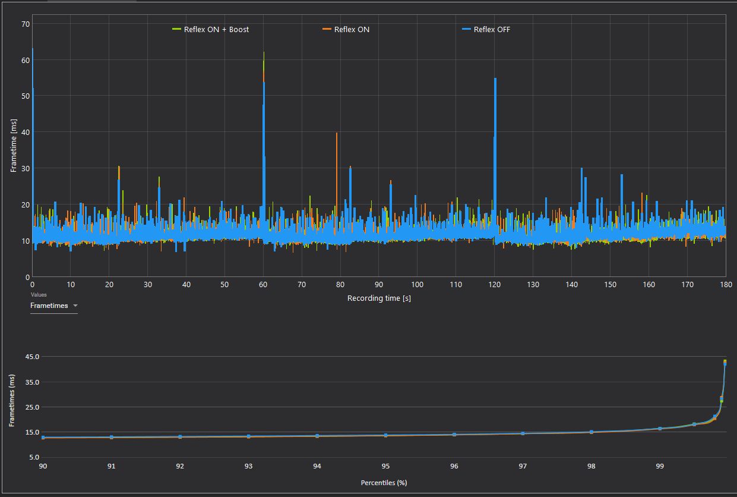This screenshot has height=497, width=737.
Task: Click the 'Percentiles (%)' axis title
Action: pyautogui.click(x=384, y=483)
